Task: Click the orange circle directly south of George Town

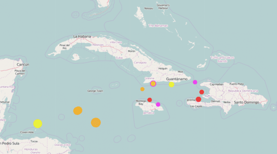Action: pyautogui.click(x=96, y=122)
